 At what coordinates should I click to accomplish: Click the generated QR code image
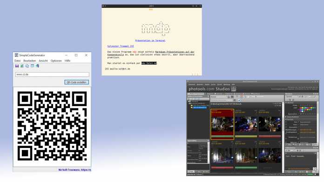click(52, 126)
